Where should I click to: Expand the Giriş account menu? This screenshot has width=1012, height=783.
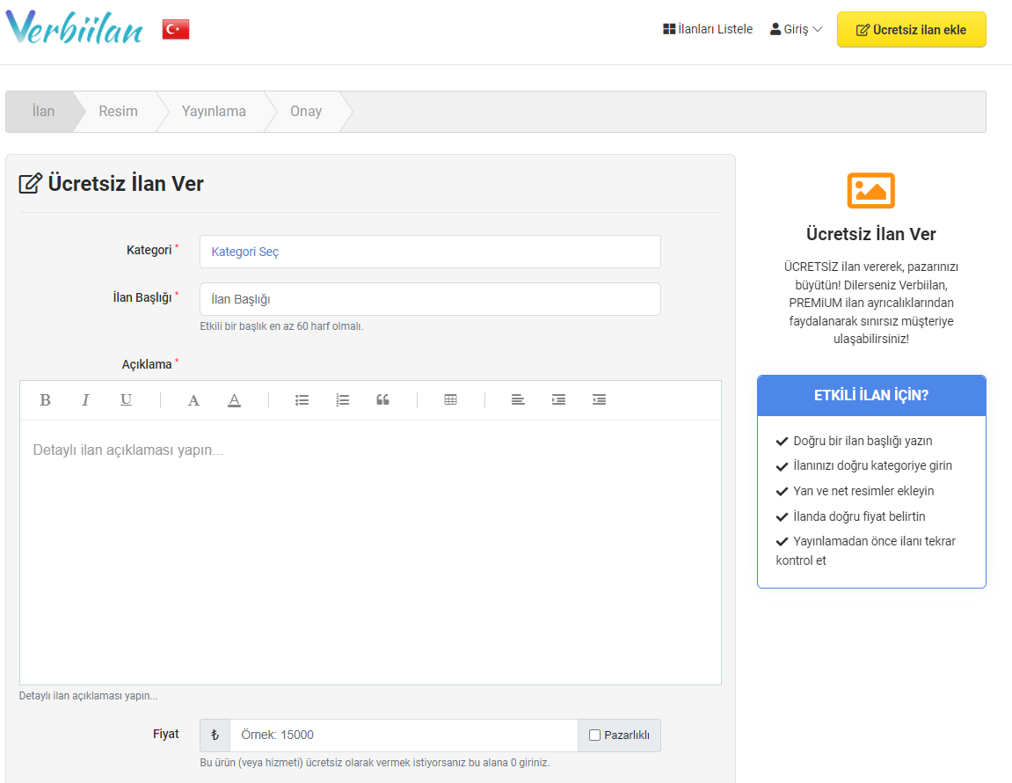[796, 29]
